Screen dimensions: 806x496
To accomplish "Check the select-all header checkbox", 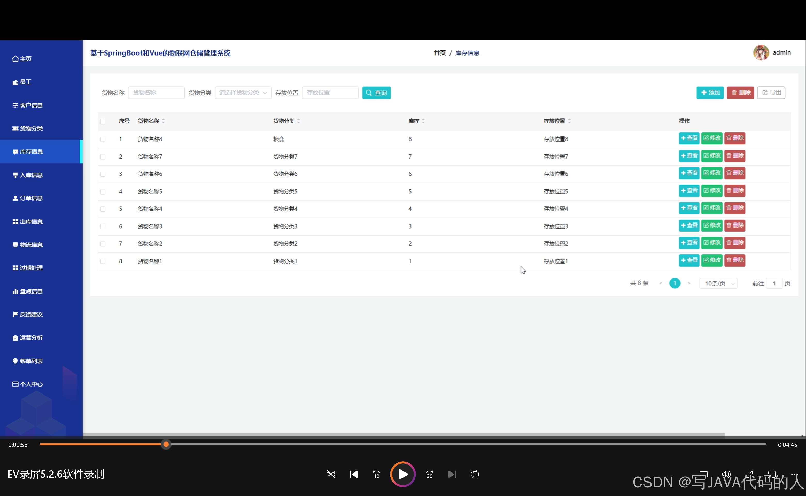I will tap(103, 122).
